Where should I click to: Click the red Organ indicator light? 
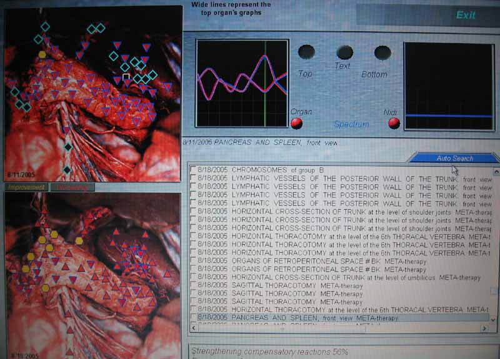(x=297, y=124)
